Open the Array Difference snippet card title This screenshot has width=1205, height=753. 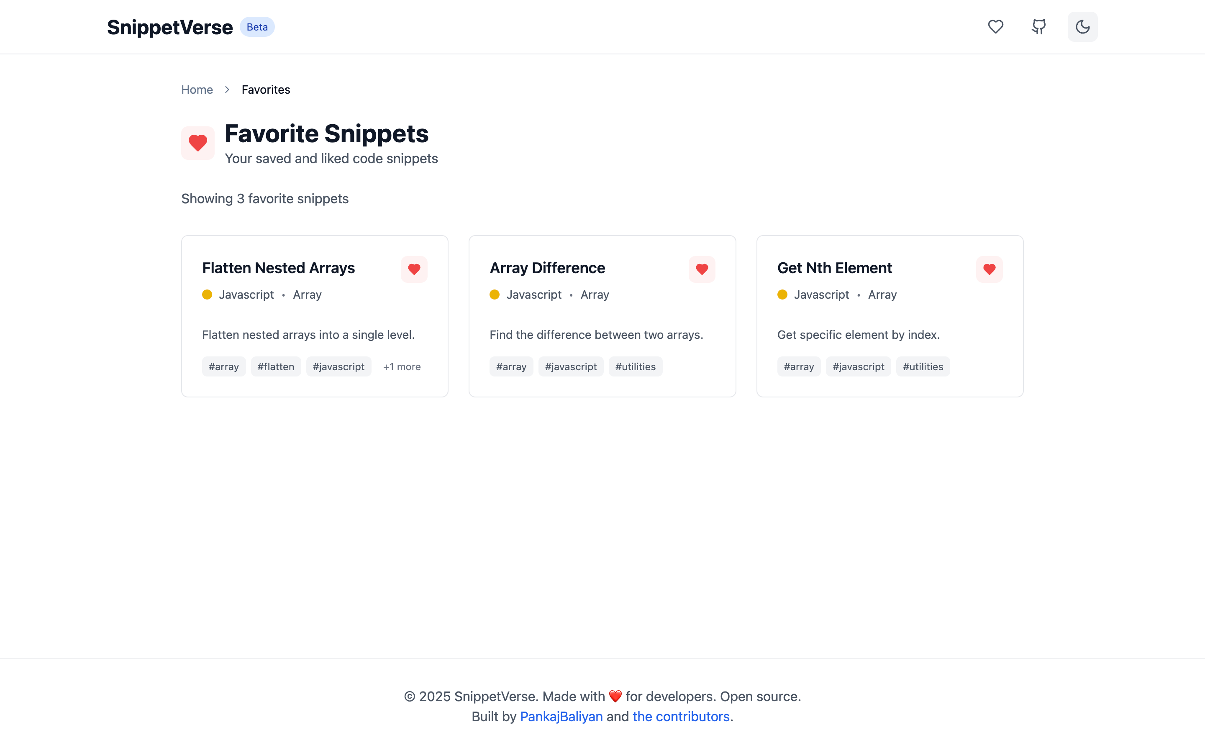[547, 268]
